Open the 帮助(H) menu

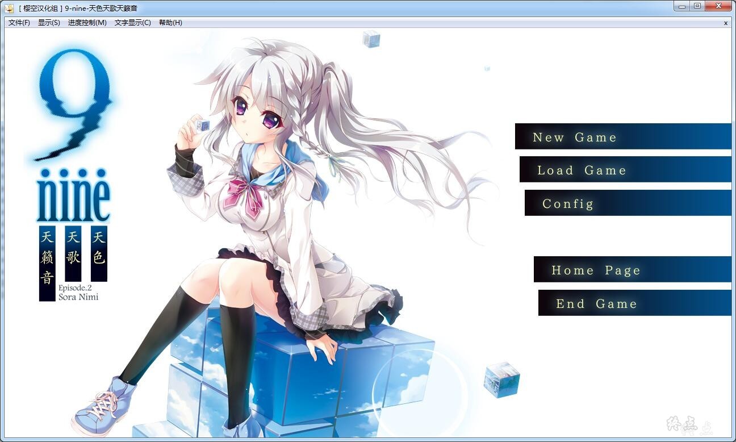coord(170,23)
